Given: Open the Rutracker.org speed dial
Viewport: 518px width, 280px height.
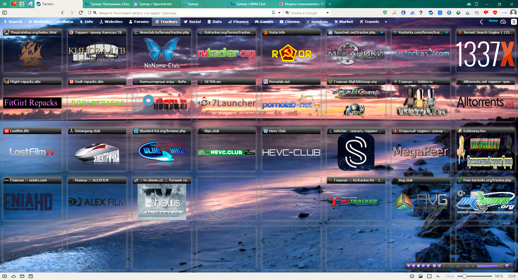Looking at the screenshot, I should tap(227, 51).
